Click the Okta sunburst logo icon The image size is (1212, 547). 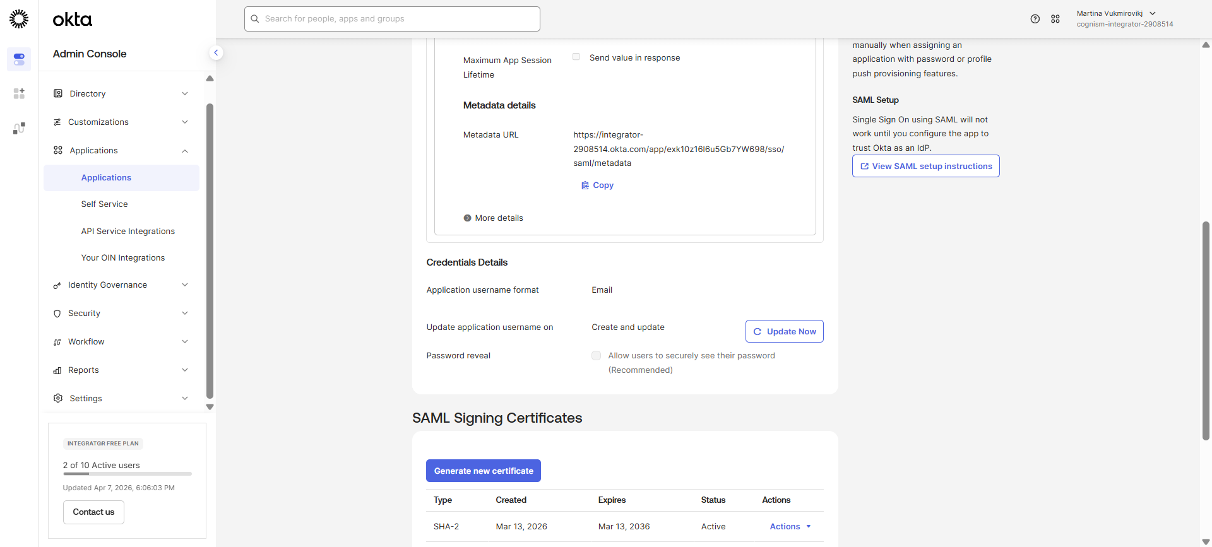click(x=19, y=19)
